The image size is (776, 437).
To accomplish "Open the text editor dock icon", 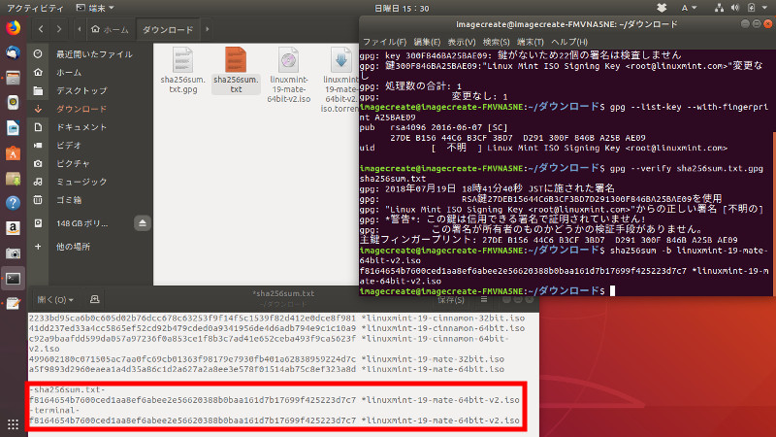I will point(13,303).
